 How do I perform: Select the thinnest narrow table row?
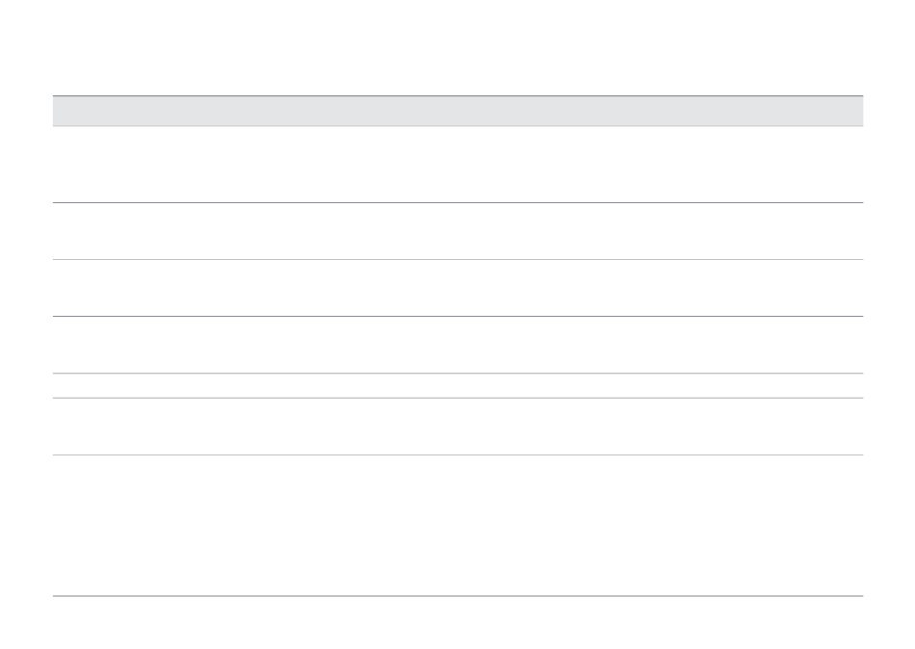[457, 385]
